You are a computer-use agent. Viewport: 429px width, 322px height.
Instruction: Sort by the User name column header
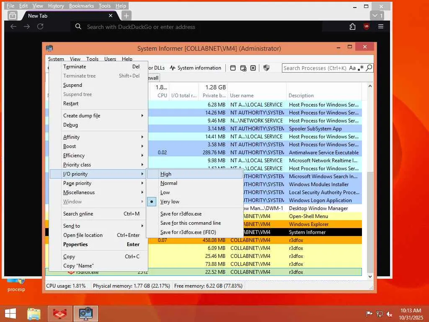click(257, 96)
